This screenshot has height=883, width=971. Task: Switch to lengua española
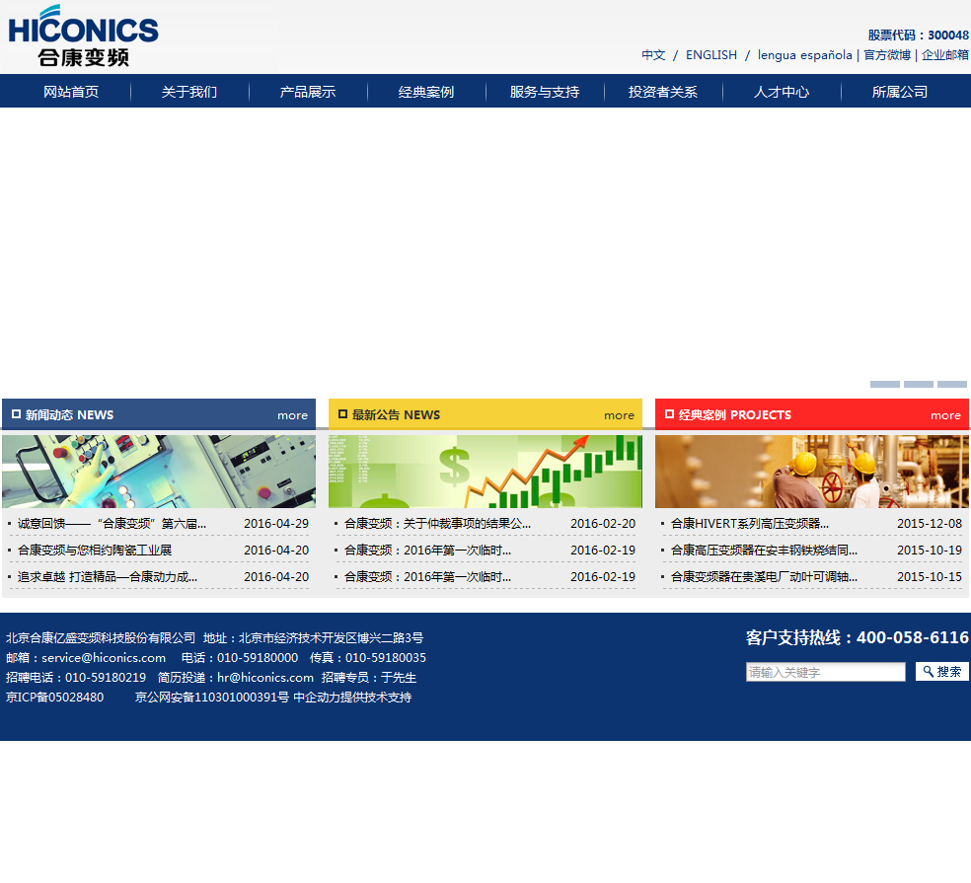pos(804,55)
